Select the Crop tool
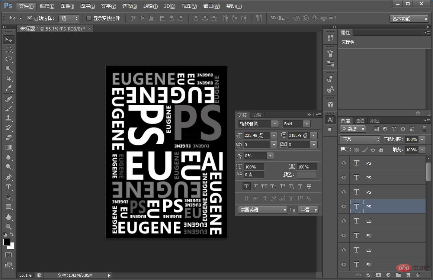 point(9,78)
